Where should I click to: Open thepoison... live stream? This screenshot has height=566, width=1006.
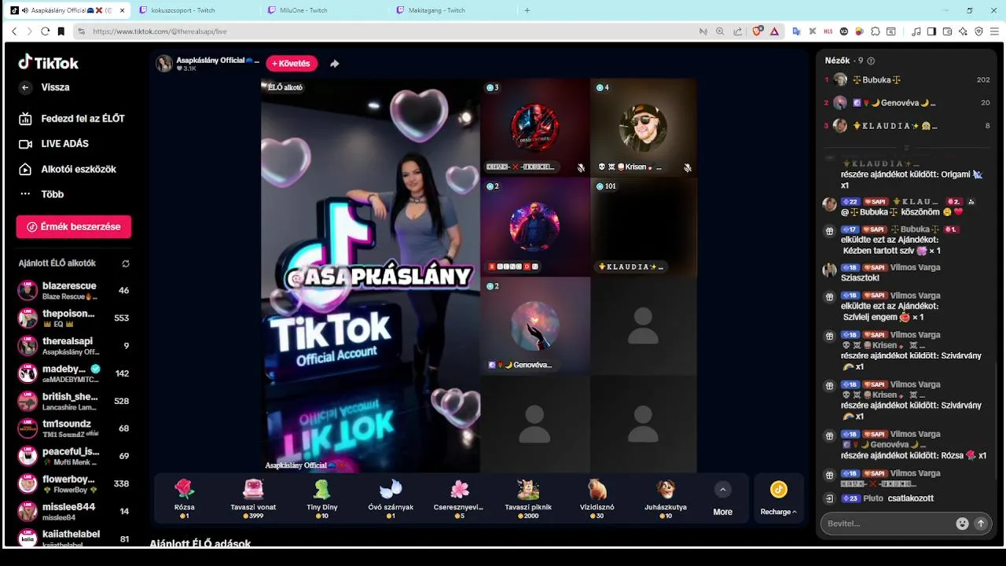pyautogui.click(x=74, y=318)
